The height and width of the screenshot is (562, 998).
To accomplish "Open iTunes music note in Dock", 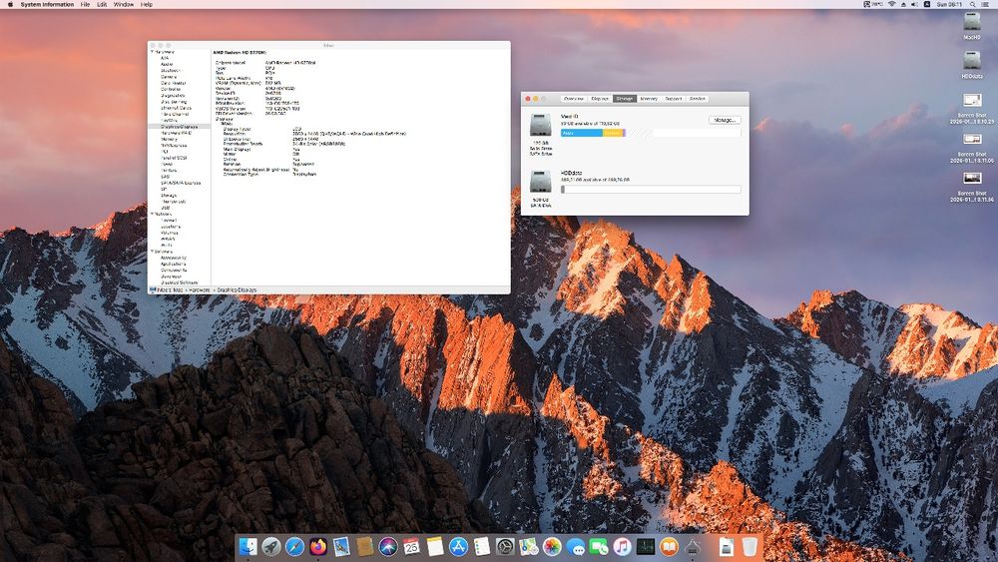I will 622,546.
